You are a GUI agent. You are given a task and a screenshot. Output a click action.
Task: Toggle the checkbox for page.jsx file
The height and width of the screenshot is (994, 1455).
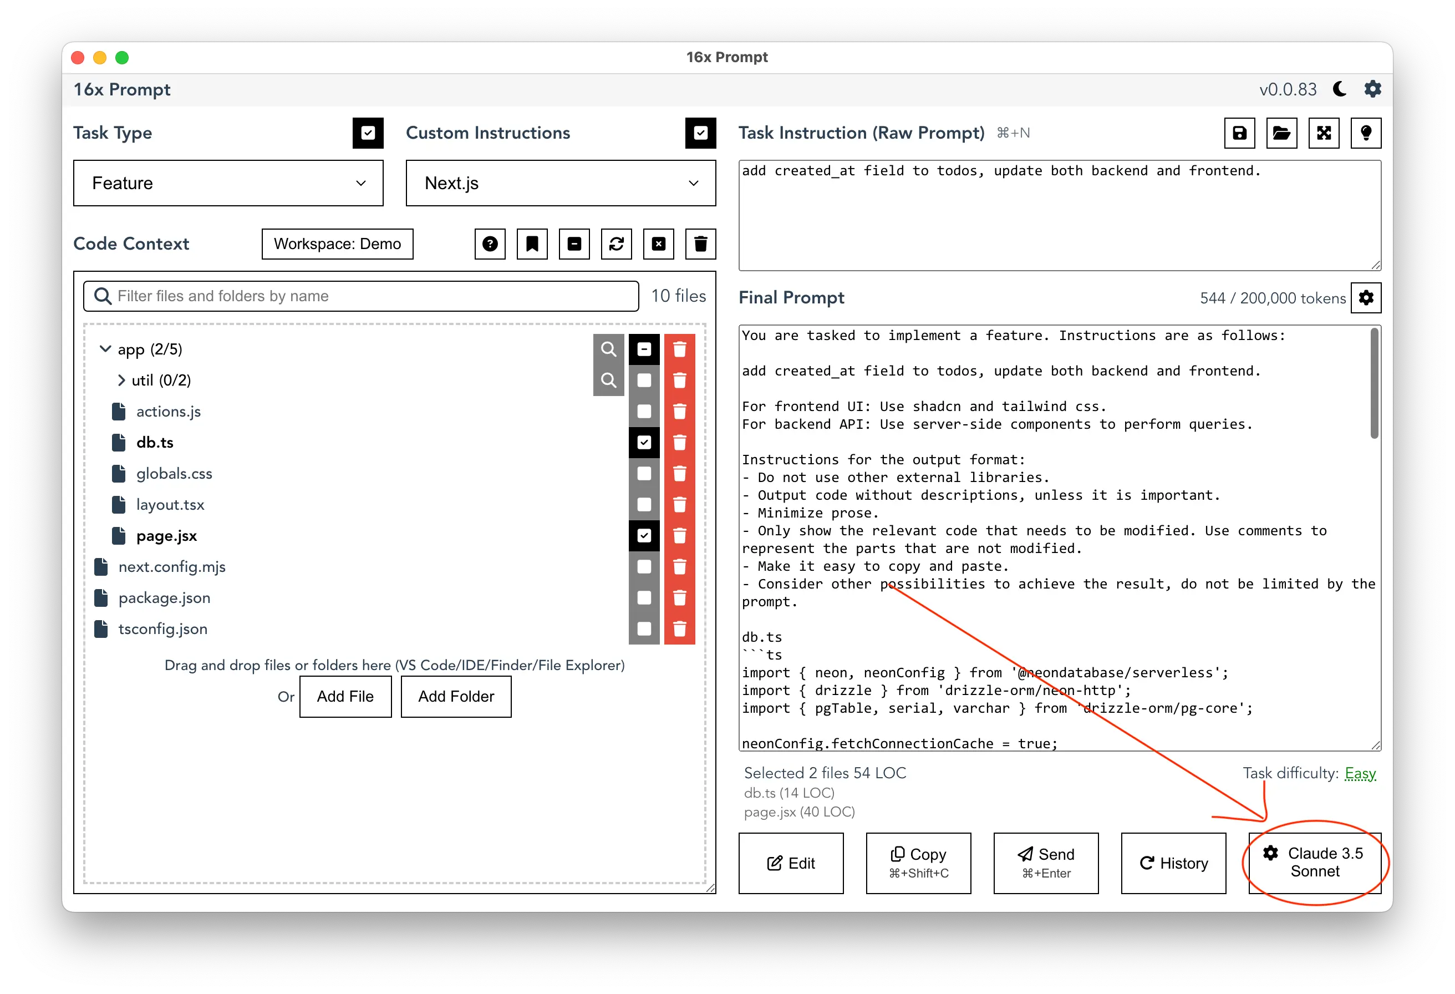pos(644,535)
